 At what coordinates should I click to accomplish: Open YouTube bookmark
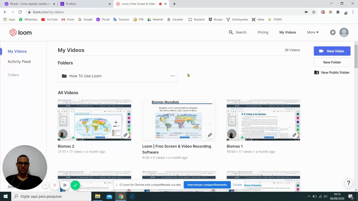point(49,20)
